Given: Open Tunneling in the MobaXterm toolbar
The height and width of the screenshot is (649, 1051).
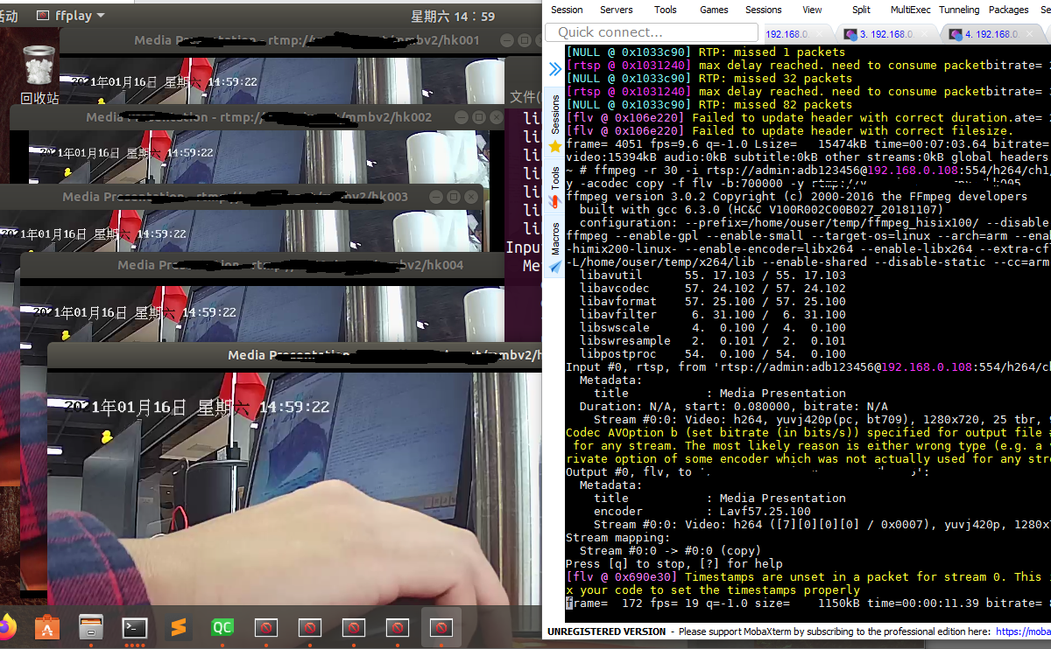Looking at the screenshot, I should [959, 10].
